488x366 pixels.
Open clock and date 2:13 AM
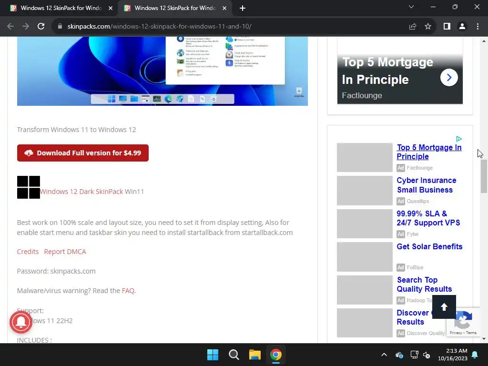pyautogui.click(x=453, y=355)
